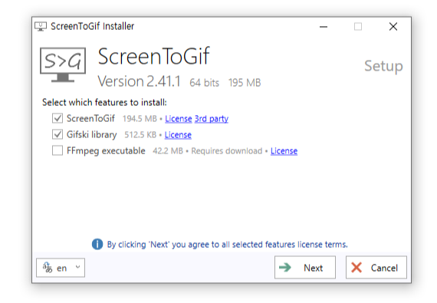Click 'Select which features to install:' text

tap(104, 103)
